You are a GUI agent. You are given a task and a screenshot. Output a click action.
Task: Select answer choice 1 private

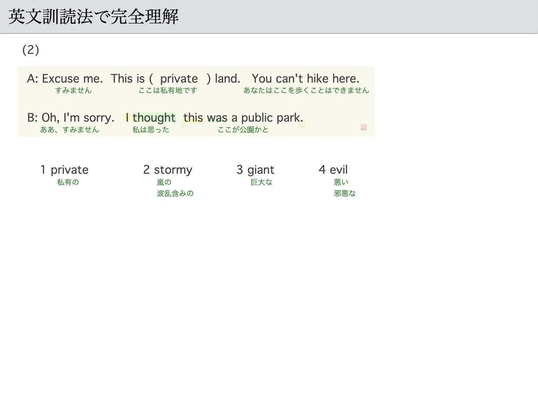coord(64,170)
